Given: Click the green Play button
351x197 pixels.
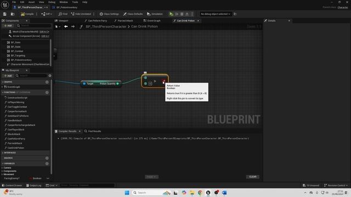Looking at the screenshot, I should (x=171, y=14).
